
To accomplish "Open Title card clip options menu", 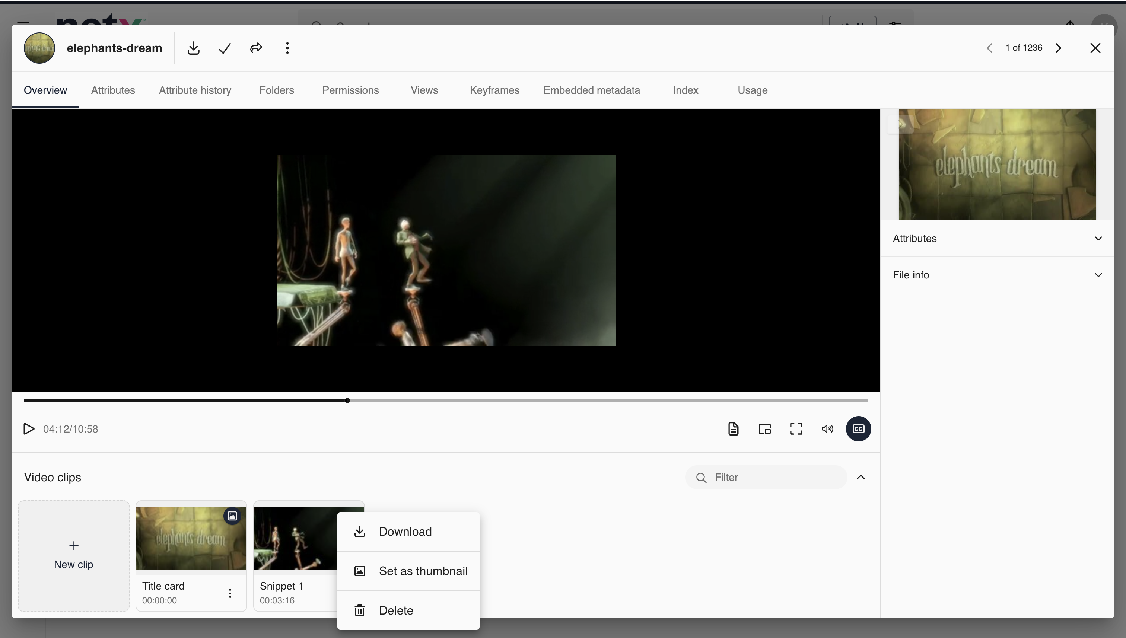I will click(230, 593).
